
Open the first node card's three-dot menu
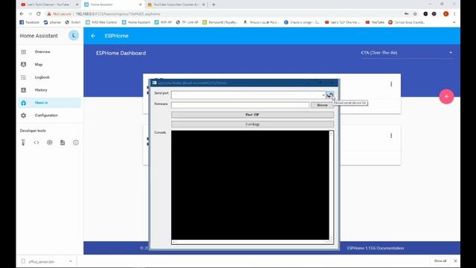click(x=391, y=84)
